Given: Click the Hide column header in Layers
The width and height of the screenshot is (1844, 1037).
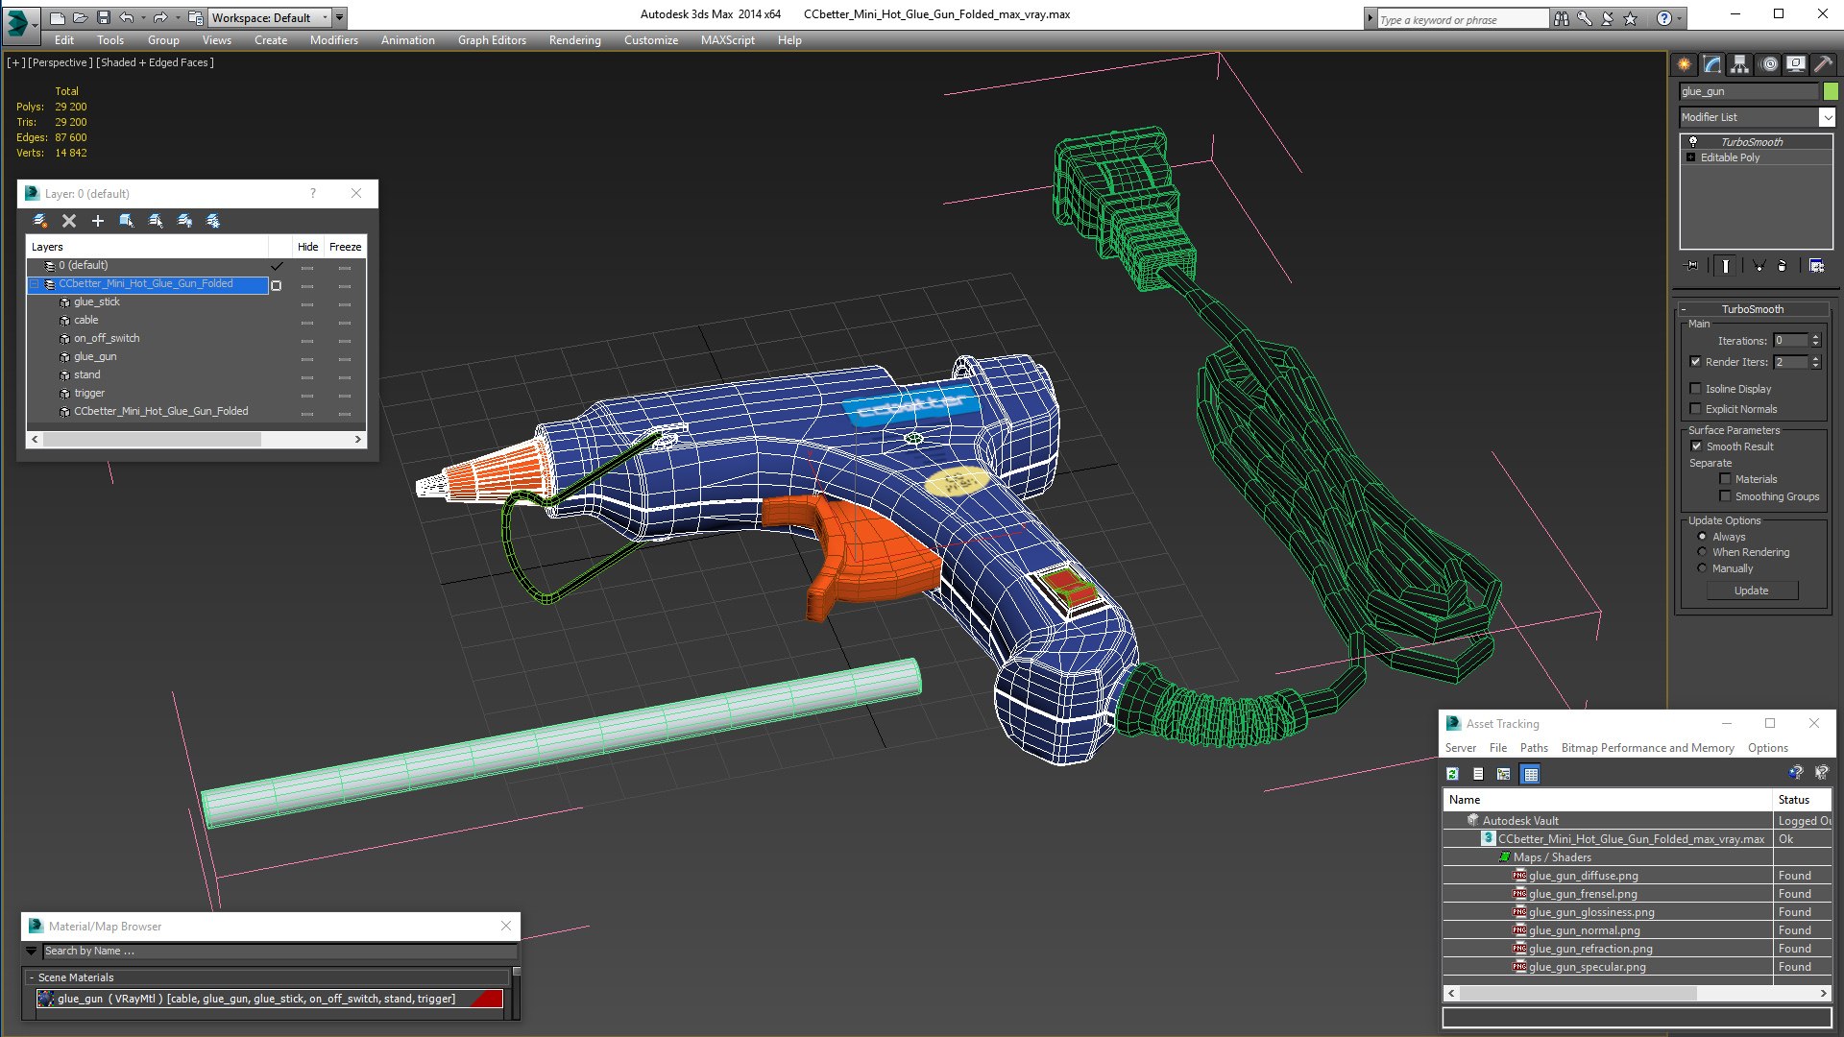Looking at the screenshot, I should point(307,247).
